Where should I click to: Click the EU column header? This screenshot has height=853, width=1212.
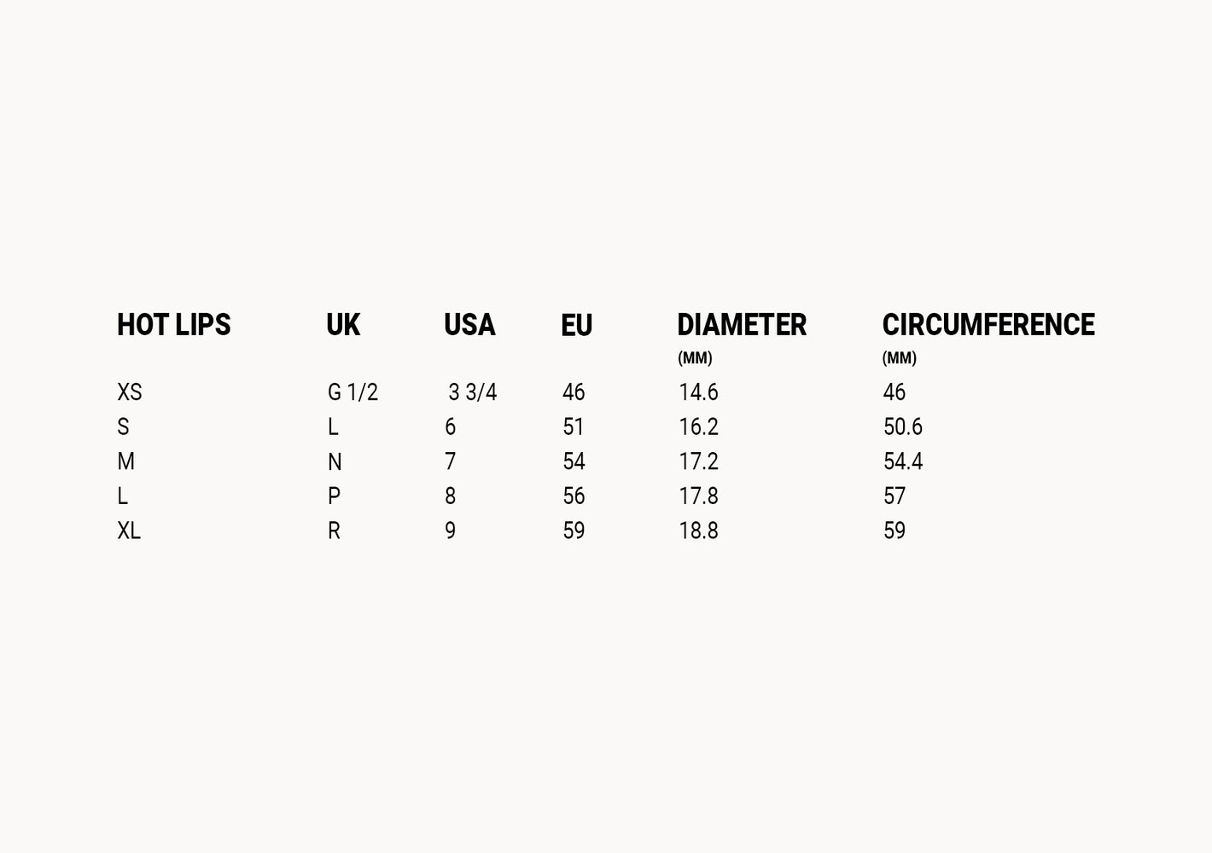click(576, 325)
